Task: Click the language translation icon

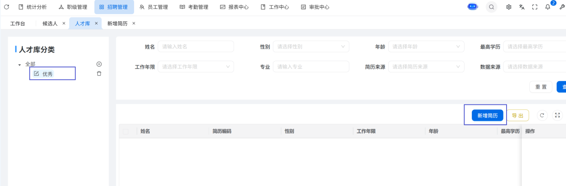Action: tap(521, 7)
